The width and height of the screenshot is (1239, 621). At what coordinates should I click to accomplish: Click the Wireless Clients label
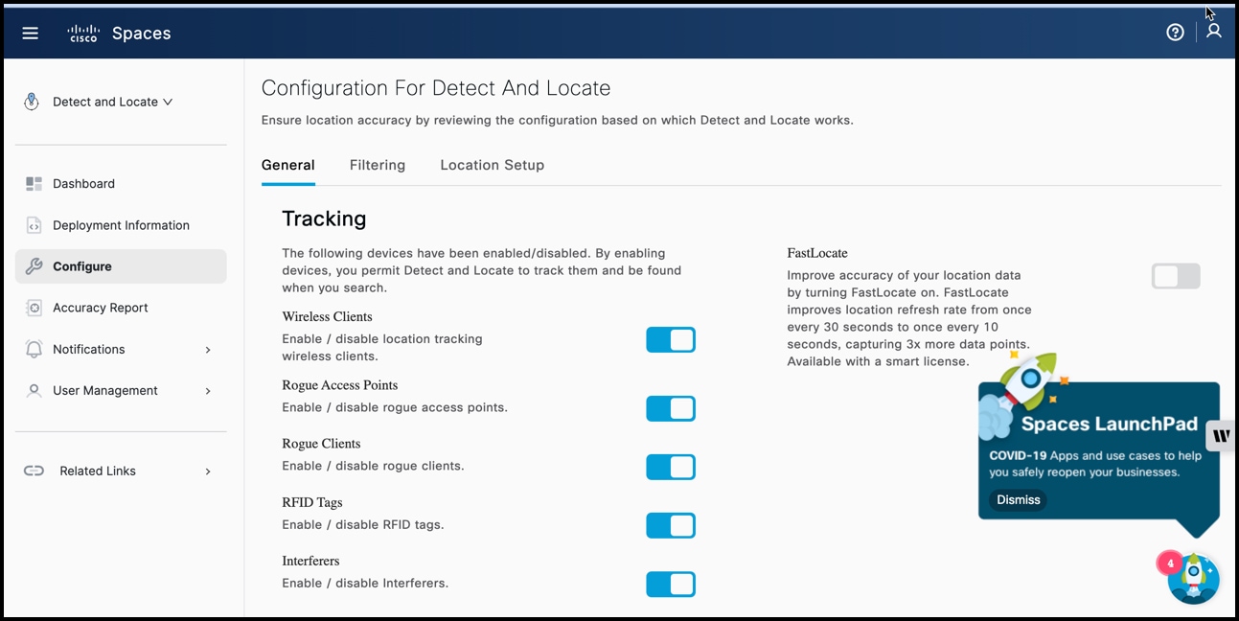[327, 316]
